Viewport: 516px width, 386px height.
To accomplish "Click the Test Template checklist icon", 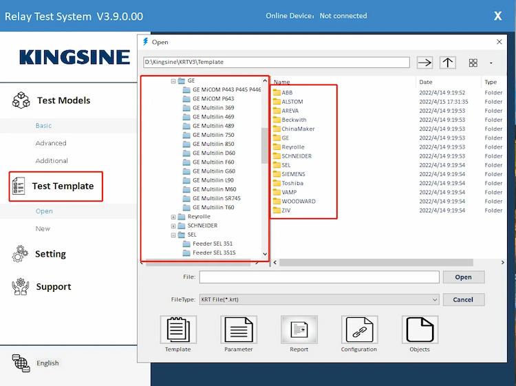I will click(19, 186).
